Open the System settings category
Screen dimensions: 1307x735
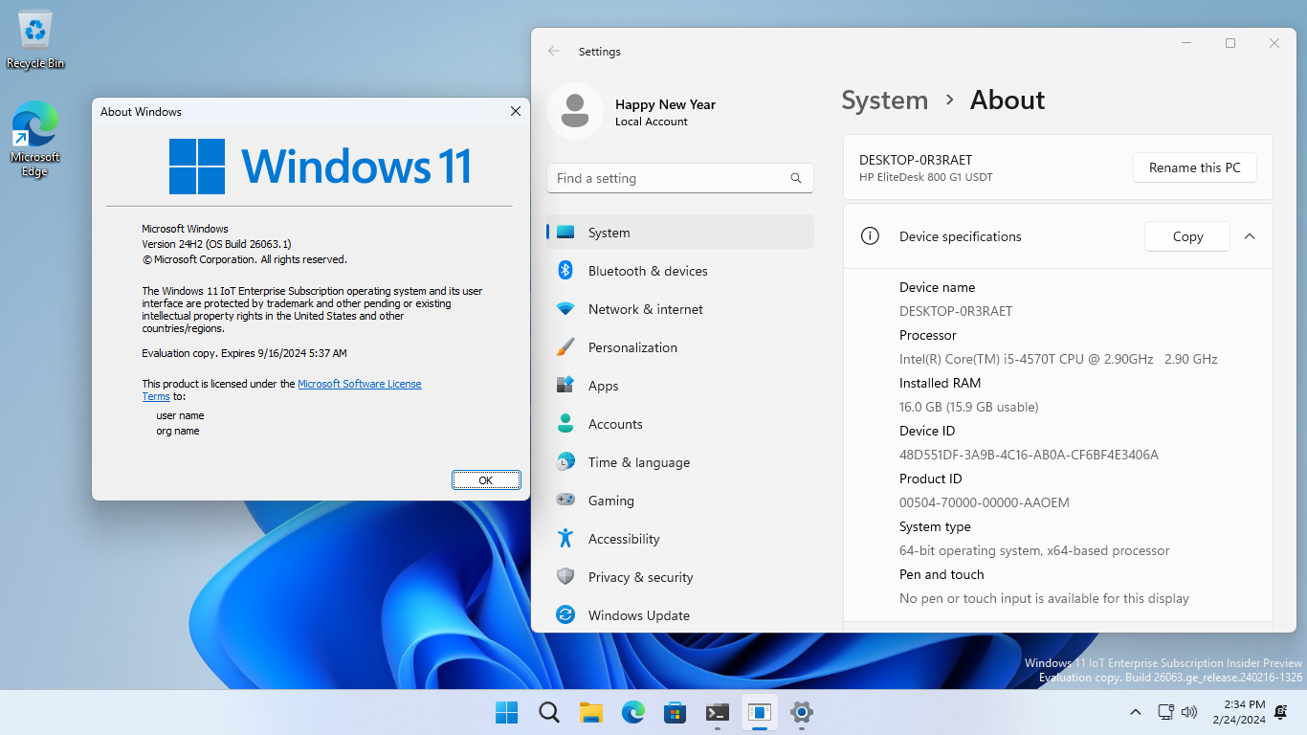680,233
